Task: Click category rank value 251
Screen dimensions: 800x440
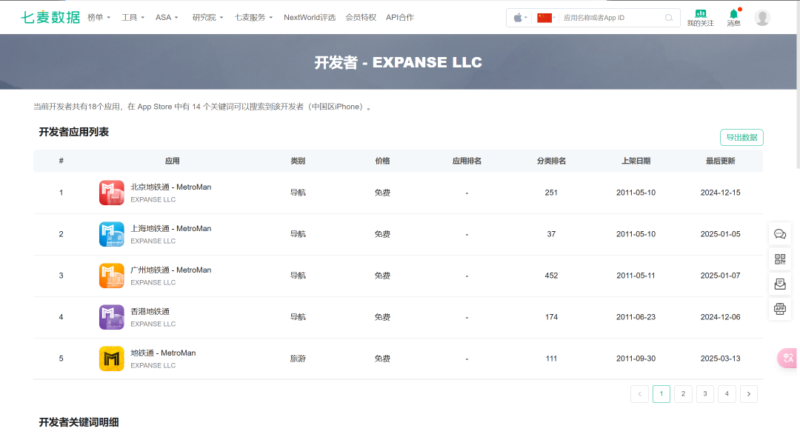Action: tap(551, 193)
